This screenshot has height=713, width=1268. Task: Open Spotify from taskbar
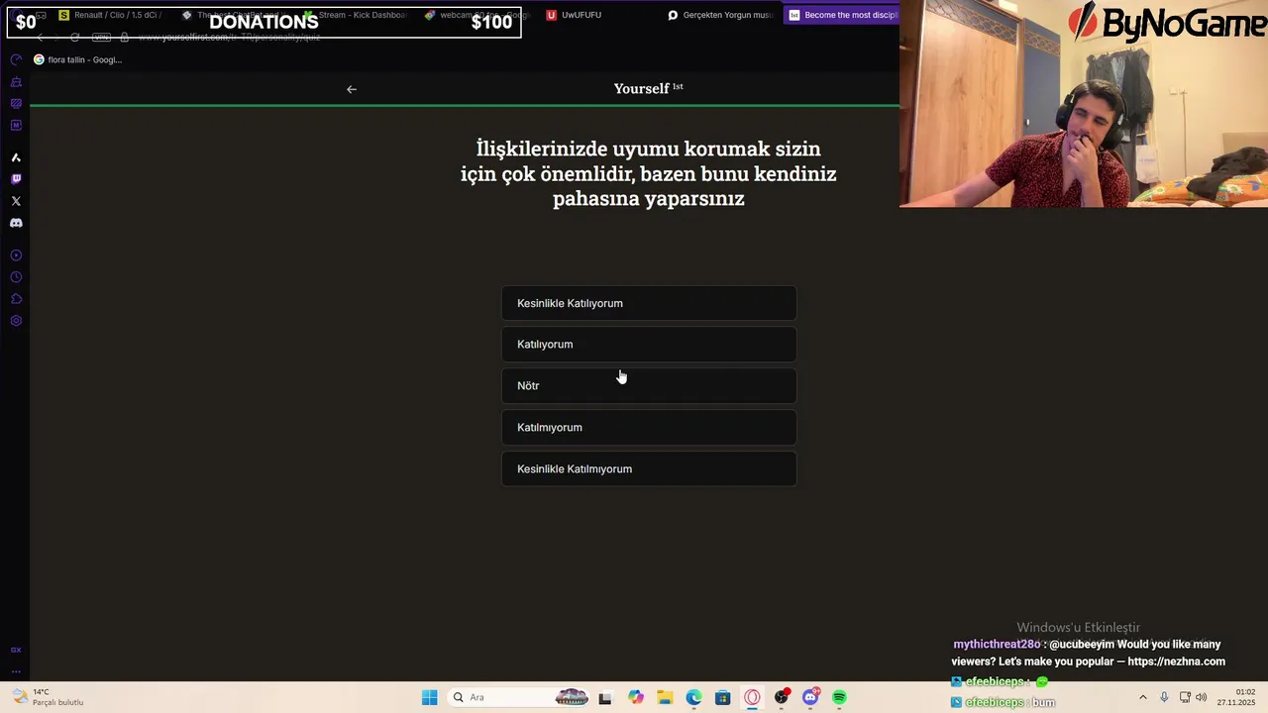click(839, 697)
